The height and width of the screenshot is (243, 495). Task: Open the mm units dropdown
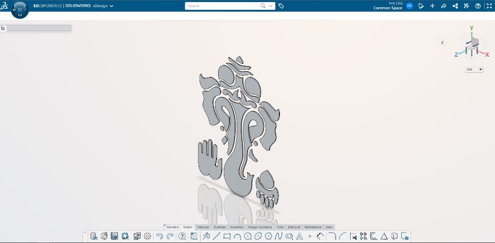coord(474,70)
